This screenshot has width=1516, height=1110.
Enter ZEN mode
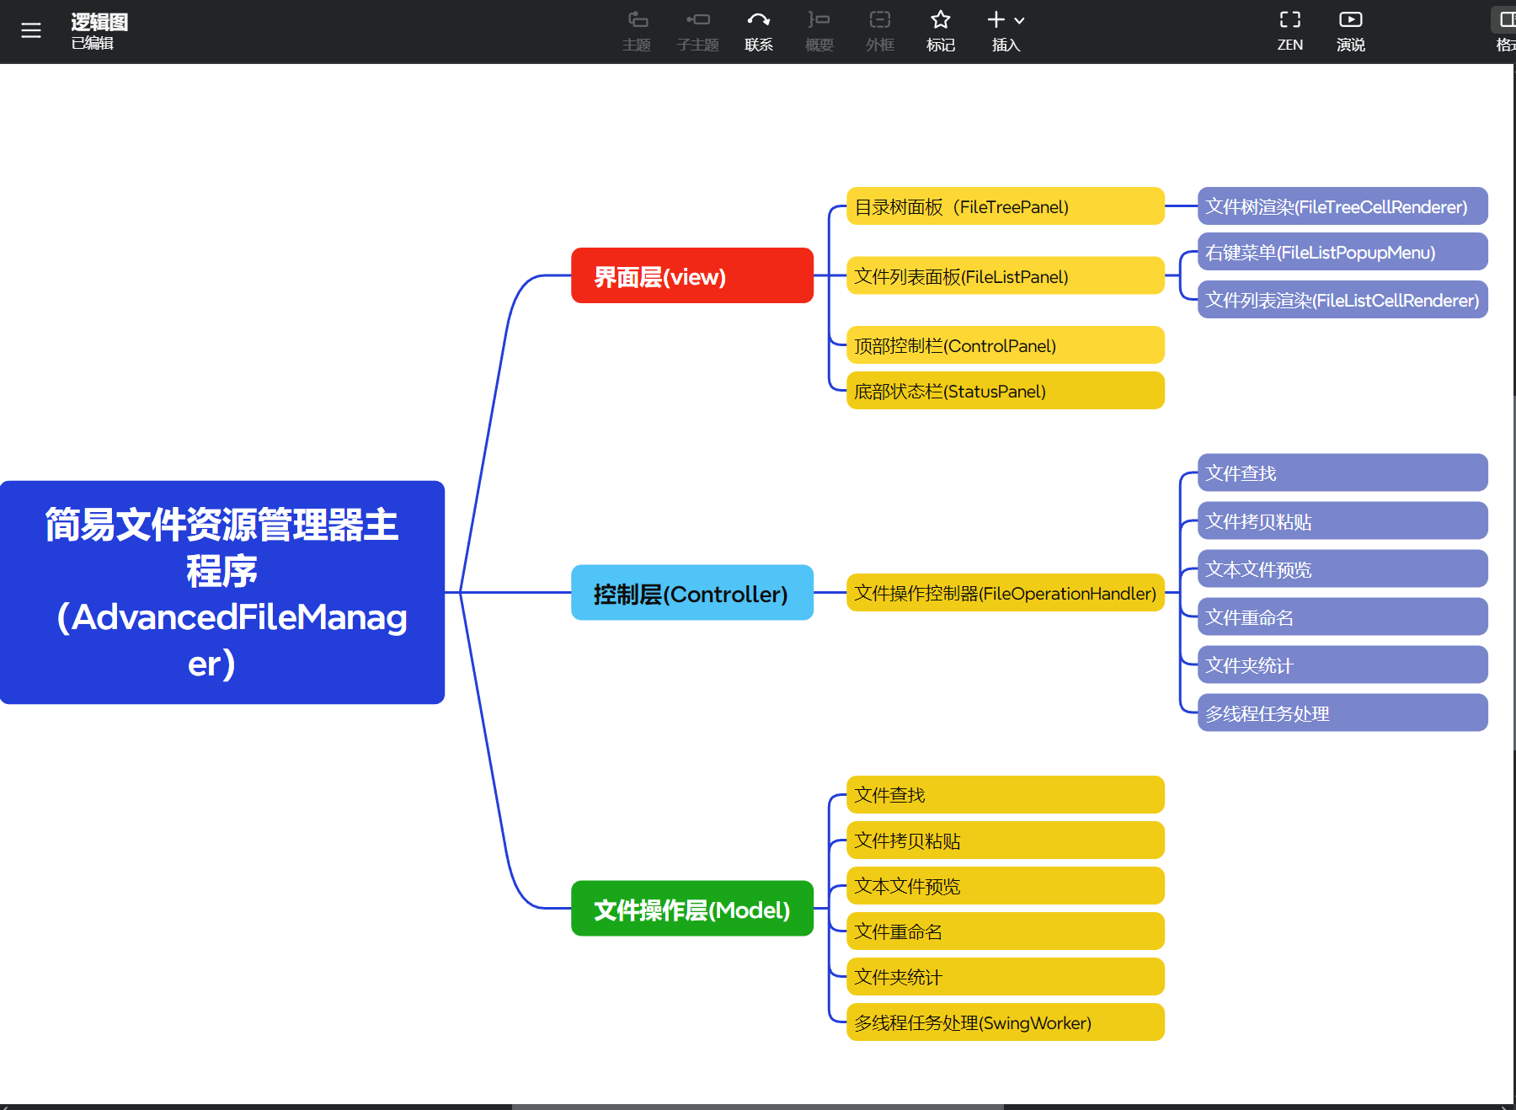[1289, 29]
